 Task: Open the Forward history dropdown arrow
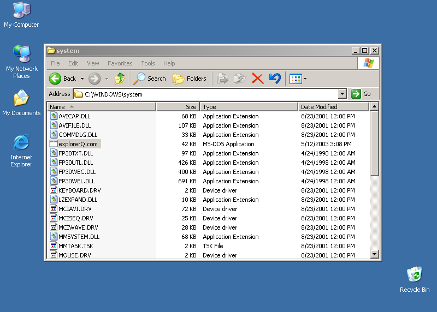[107, 79]
